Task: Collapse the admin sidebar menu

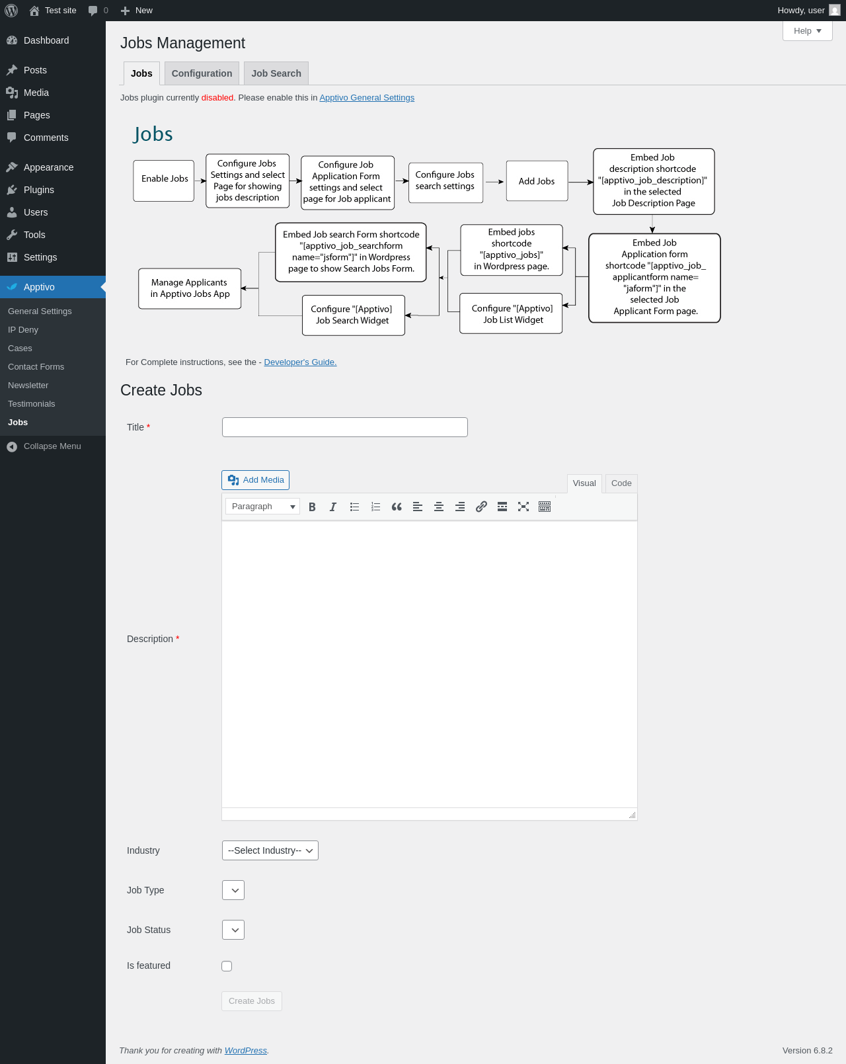Action: tap(53, 446)
